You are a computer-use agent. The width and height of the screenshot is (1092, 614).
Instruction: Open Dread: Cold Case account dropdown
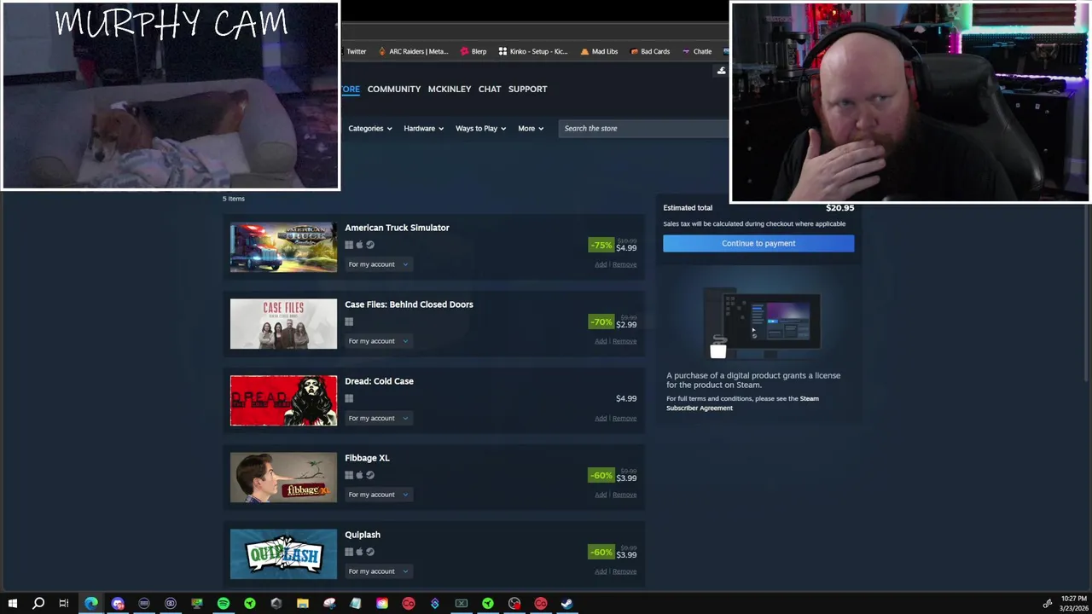(x=378, y=418)
